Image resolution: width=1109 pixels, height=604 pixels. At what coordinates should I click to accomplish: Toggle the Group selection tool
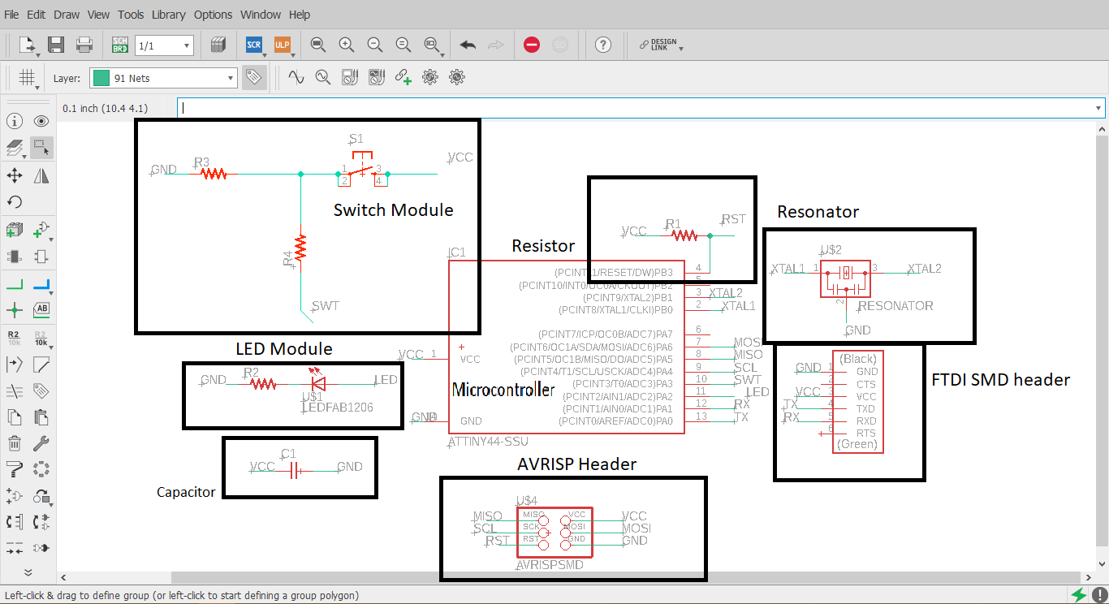[x=41, y=148]
